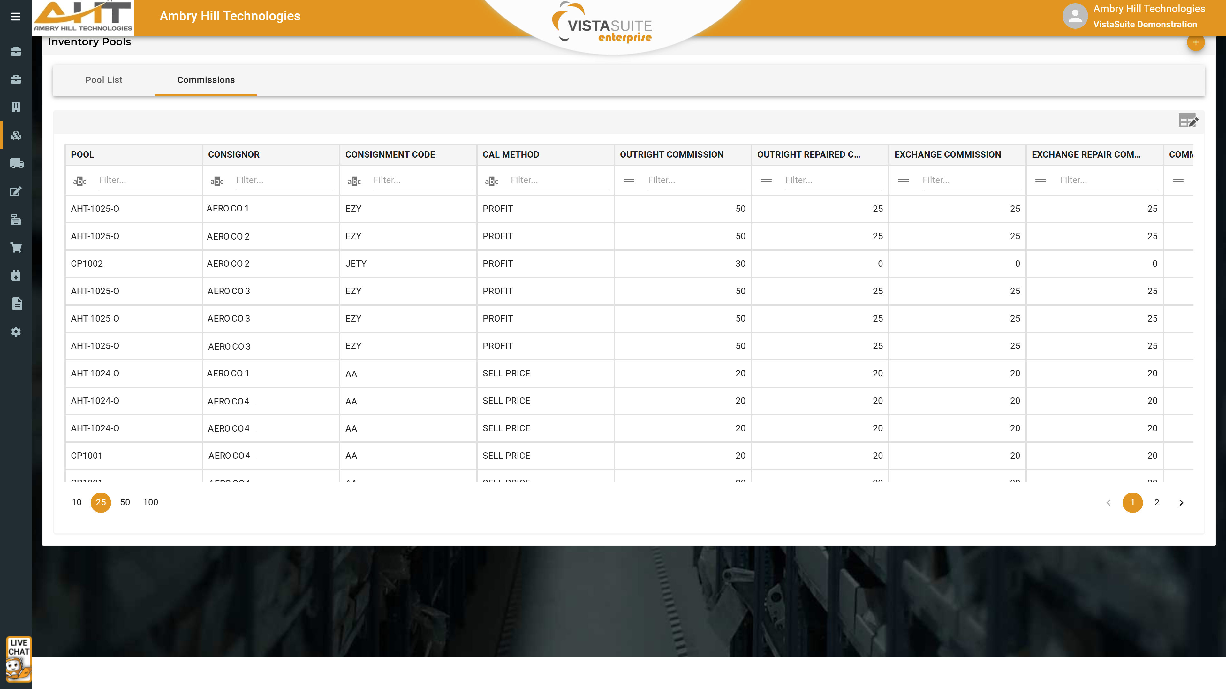Click the grid edit icon above table
Image resolution: width=1226 pixels, height=689 pixels.
coord(1188,121)
